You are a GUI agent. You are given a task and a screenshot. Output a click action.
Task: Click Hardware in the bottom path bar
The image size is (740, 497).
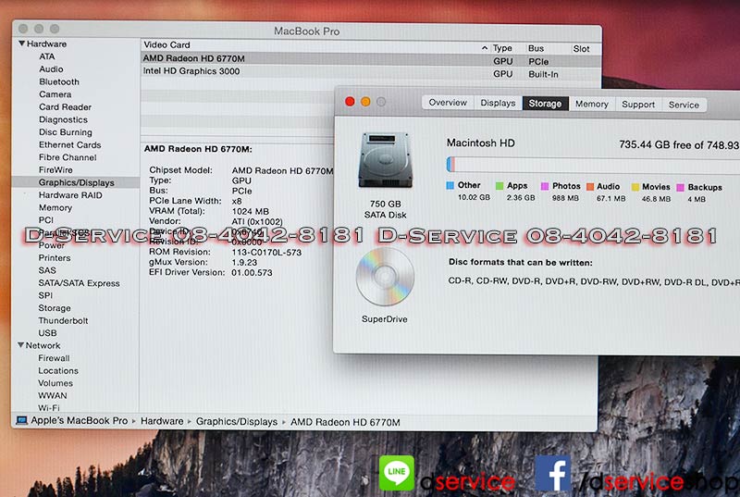pyautogui.click(x=162, y=421)
